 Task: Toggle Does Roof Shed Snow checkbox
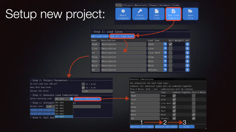[x=83, y=87]
